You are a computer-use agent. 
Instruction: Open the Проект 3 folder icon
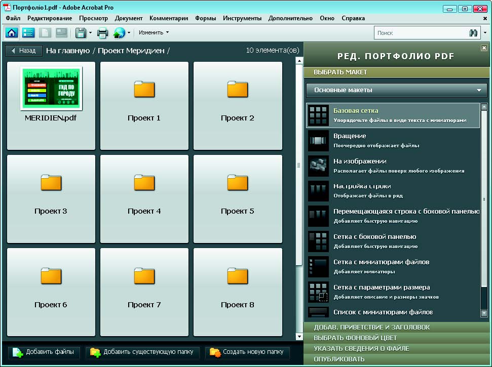pyautogui.click(x=51, y=182)
